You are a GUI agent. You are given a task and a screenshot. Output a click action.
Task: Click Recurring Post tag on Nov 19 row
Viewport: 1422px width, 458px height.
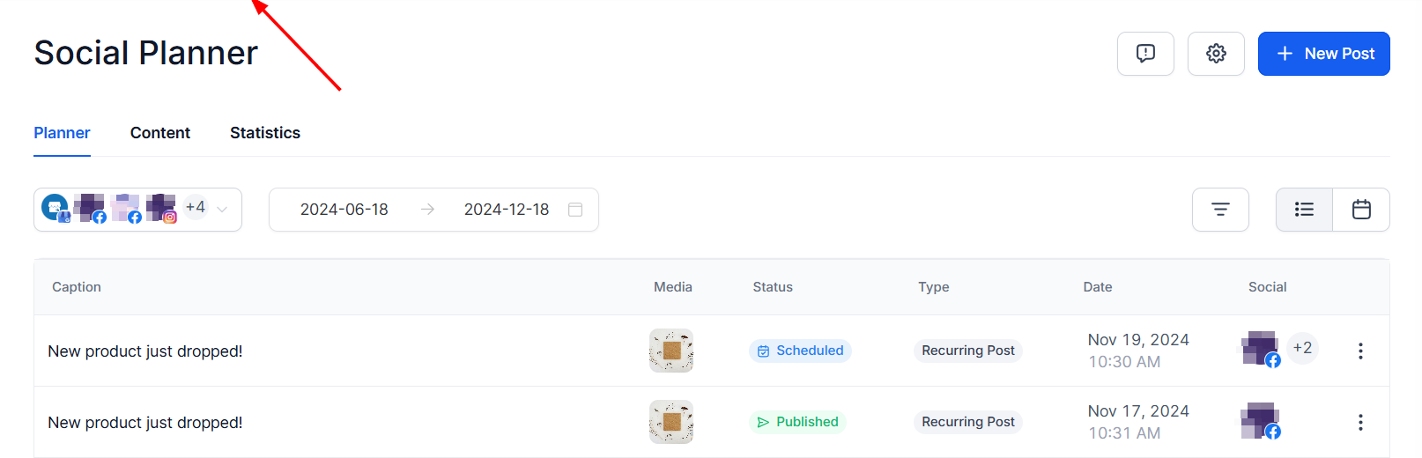968,351
